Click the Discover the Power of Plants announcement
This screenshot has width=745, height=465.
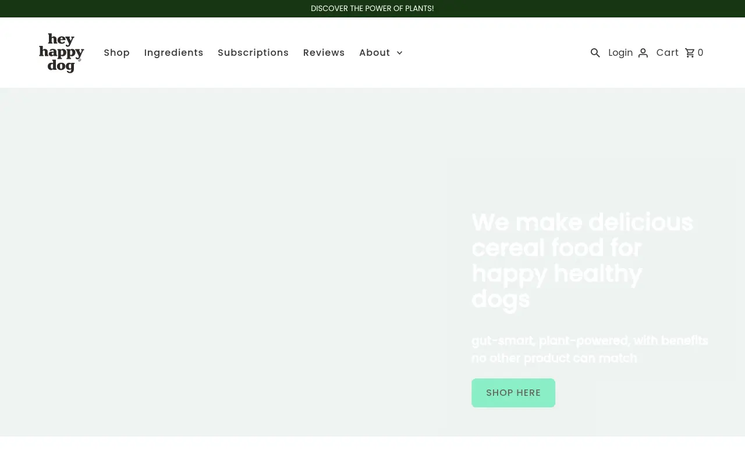pos(372,9)
